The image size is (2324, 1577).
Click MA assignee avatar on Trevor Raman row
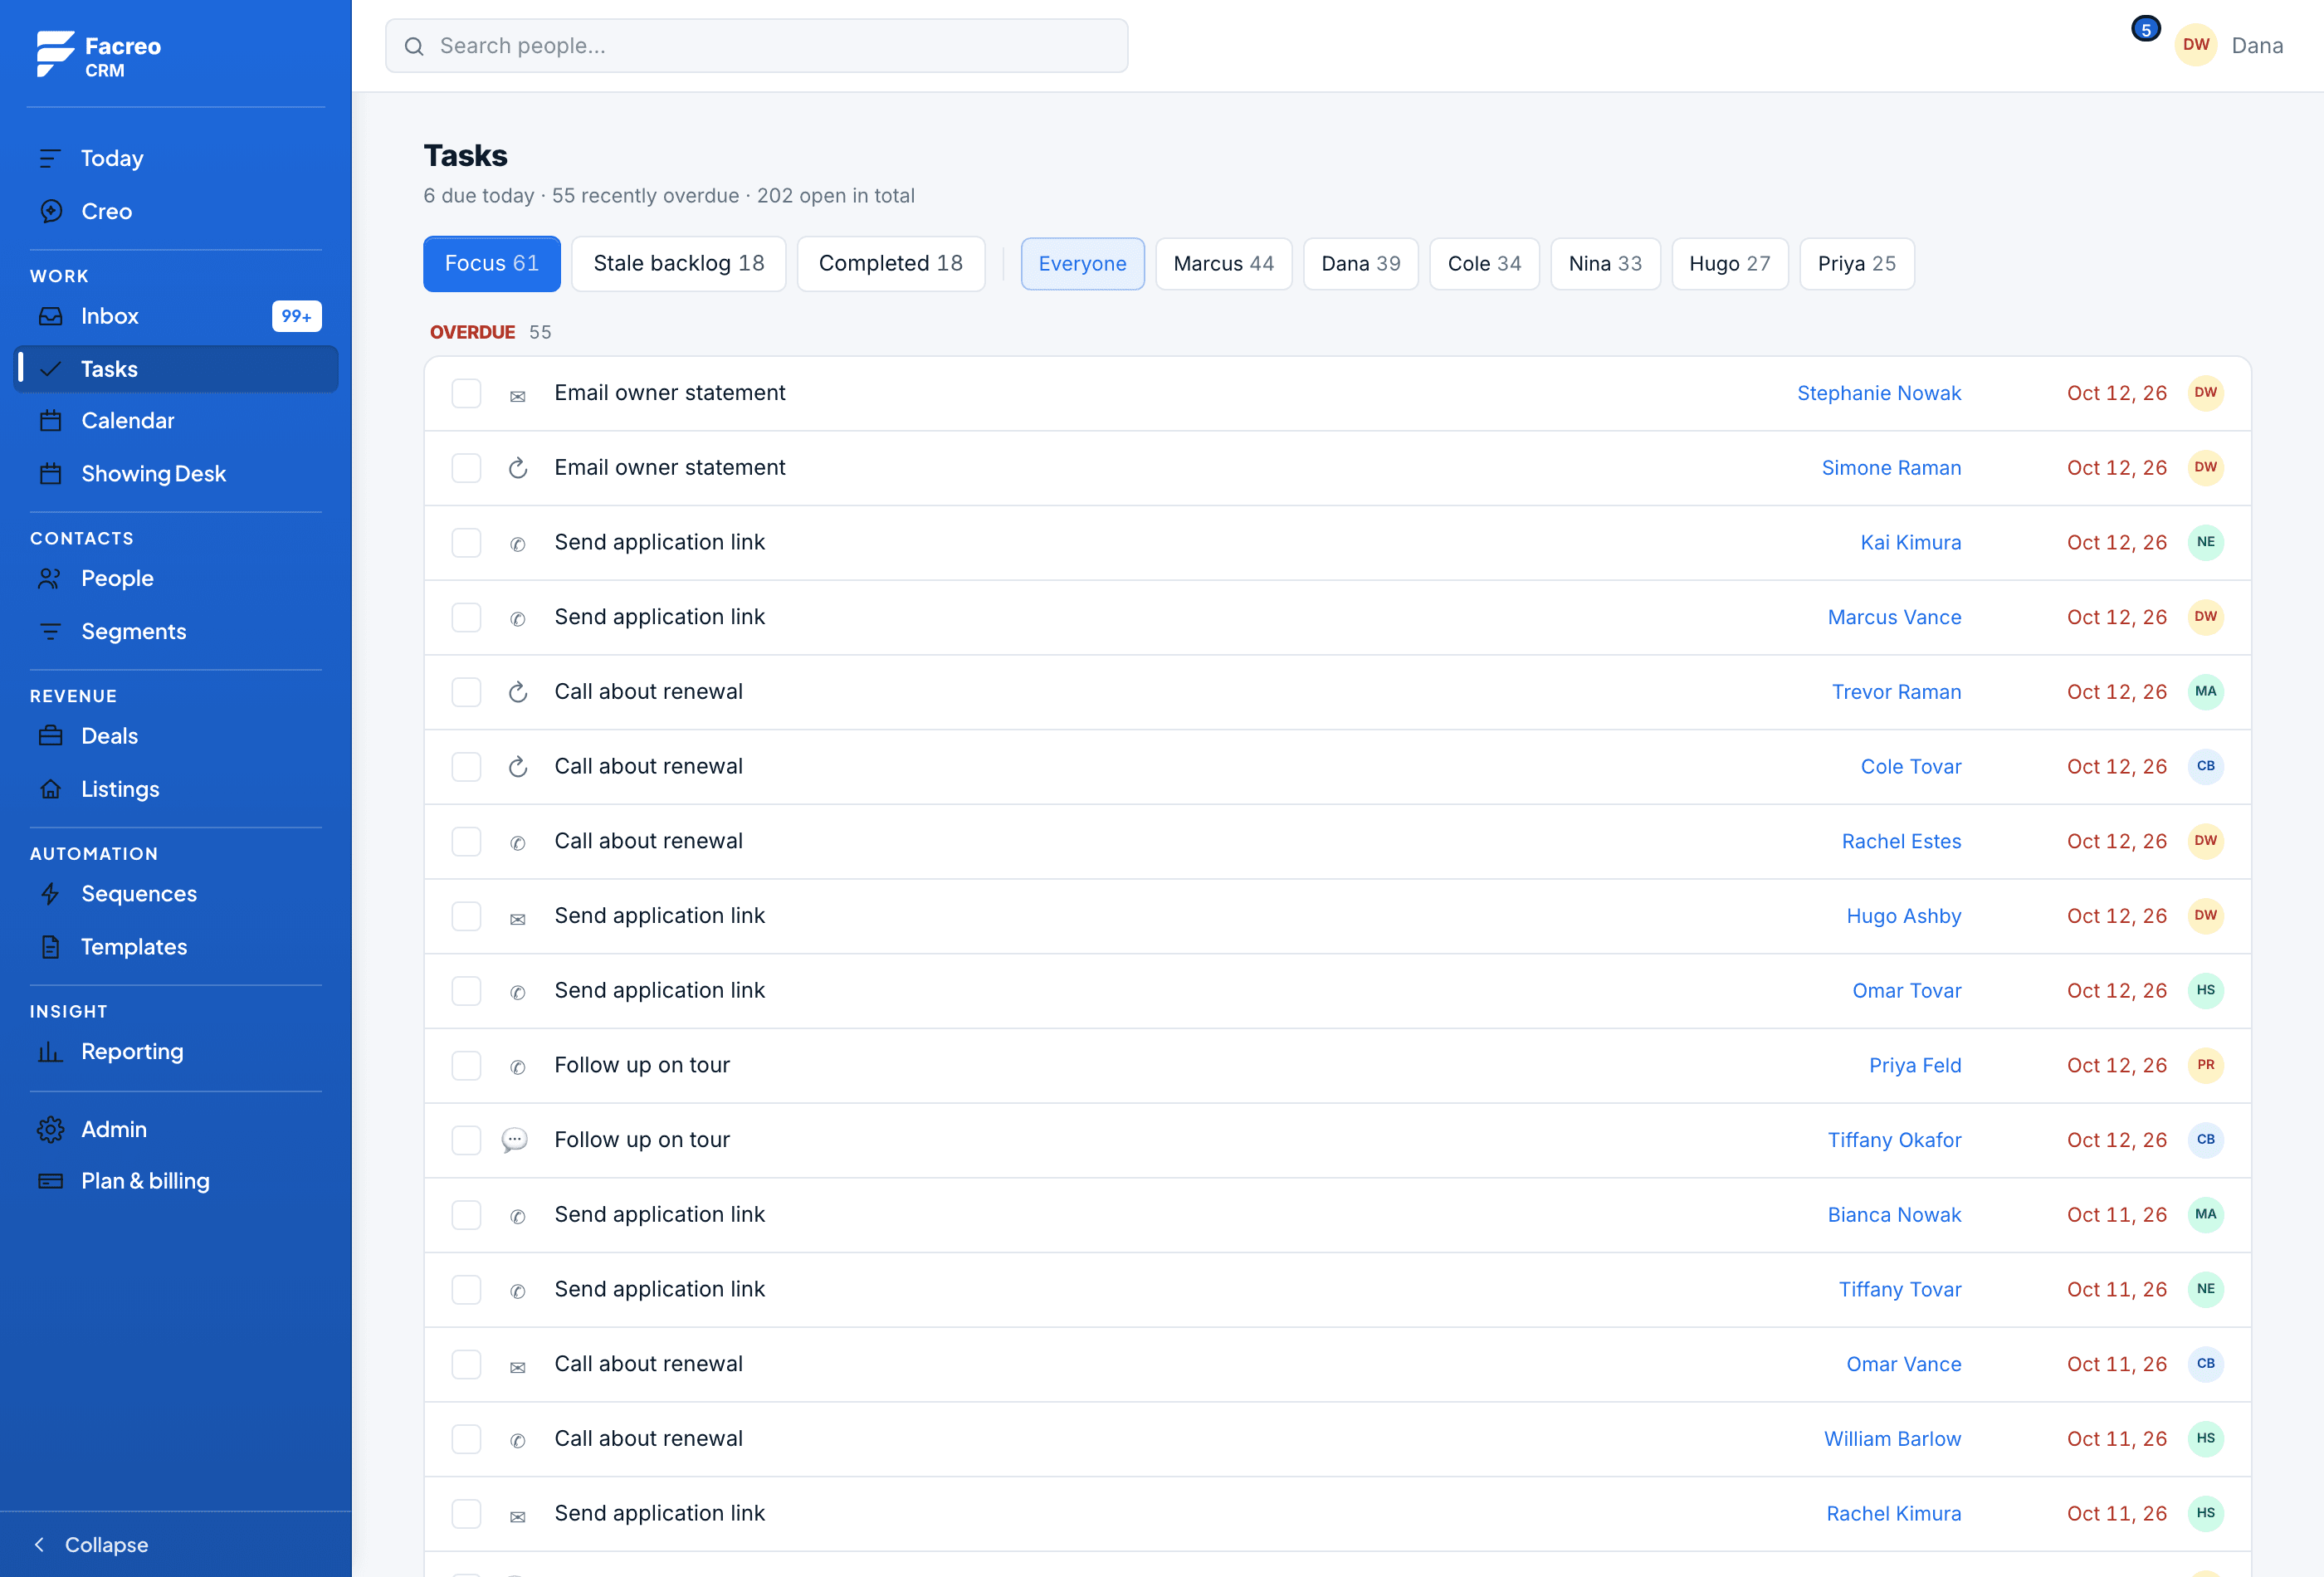pyautogui.click(x=2205, y=692)
